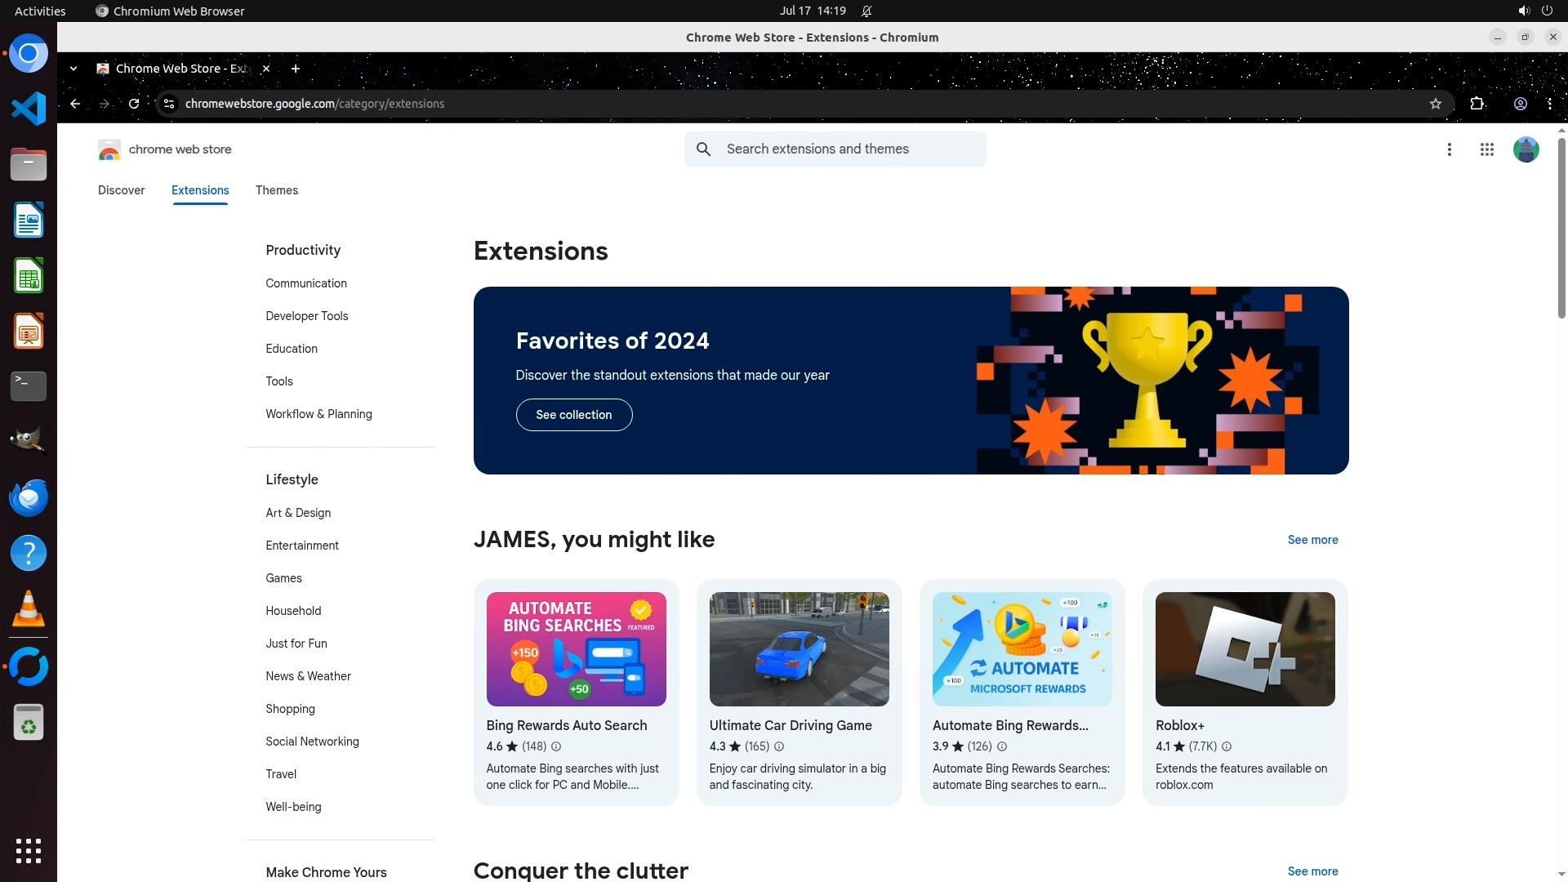Image resolution: width=1568 pixels, height=882 pixels.
Task: Bookmark this page with the star icon
Action: tap(1436, 104)
